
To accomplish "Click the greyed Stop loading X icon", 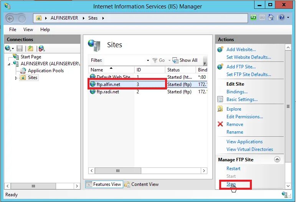I will click(x=262, y=18).
